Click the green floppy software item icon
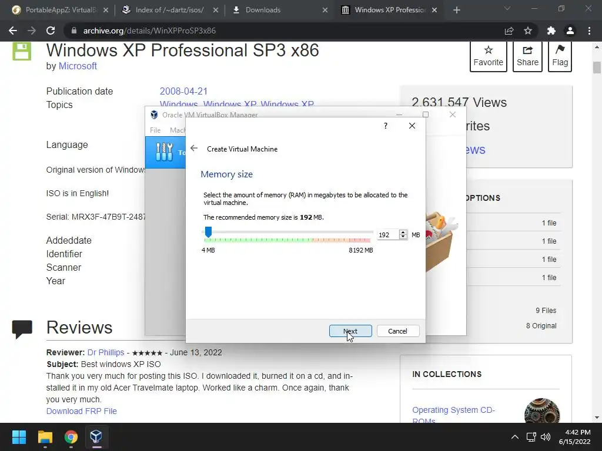The height and width of the screenshot is (451, 602). point(22,51)
